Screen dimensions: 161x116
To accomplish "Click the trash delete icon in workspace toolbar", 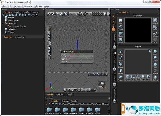I will point(82,14).
